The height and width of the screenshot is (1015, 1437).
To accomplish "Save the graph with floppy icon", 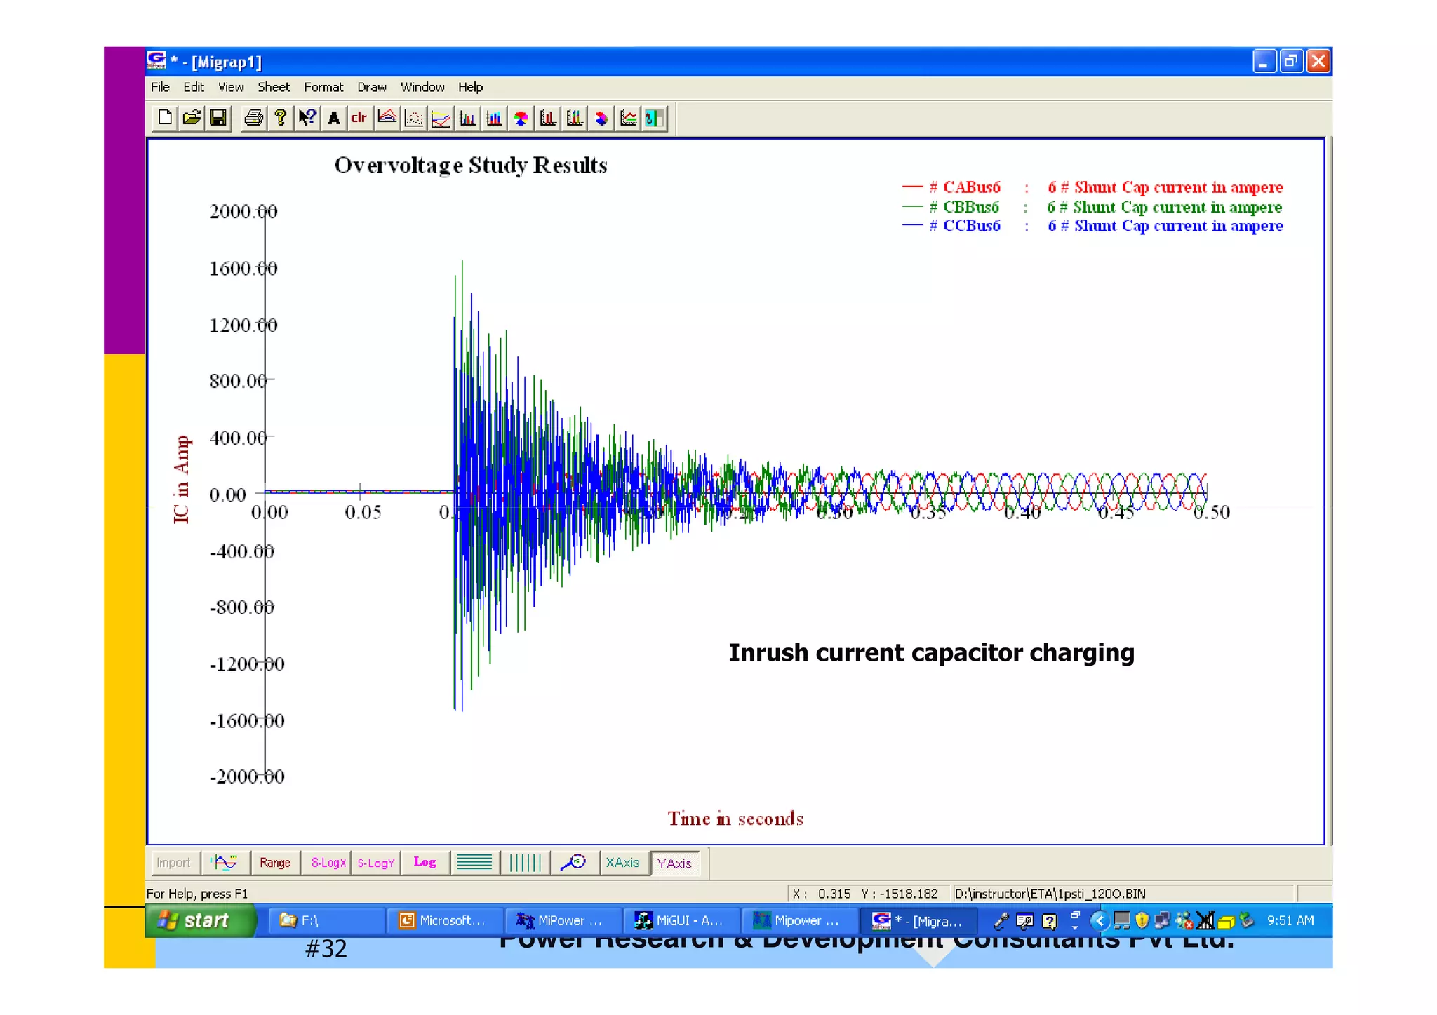I will point(218,117).
